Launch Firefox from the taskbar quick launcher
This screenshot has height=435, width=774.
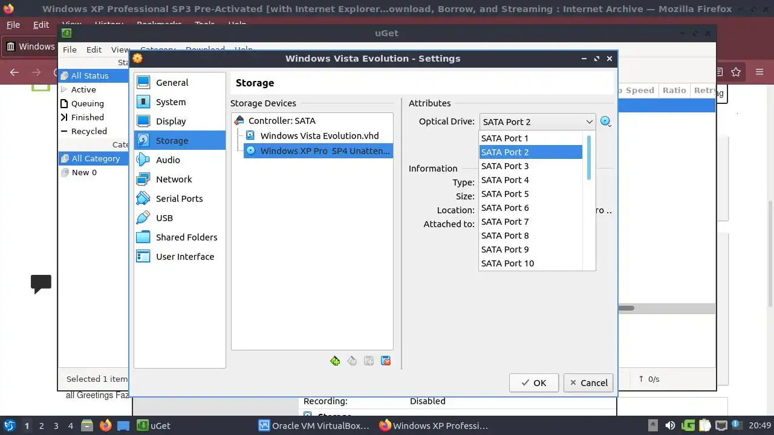click(105, 426)
